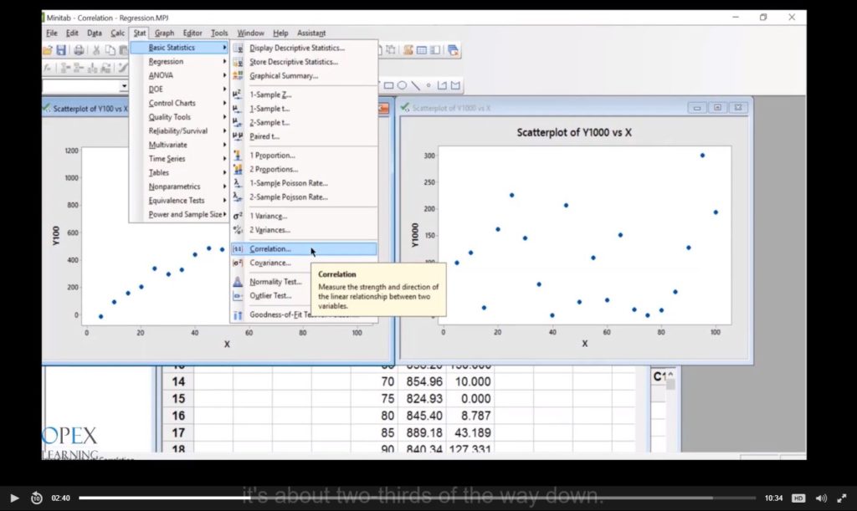Toggle HD video quality
Image resolution: width=857 pixels, height=511 pixels.
point(798,498)
